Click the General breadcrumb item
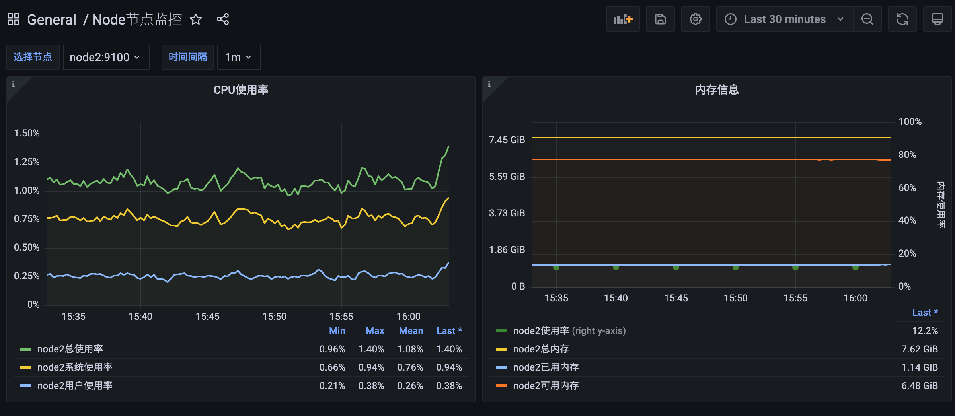Screen dimensions: 955x416 pyautogui.click(x=52, y=19)
